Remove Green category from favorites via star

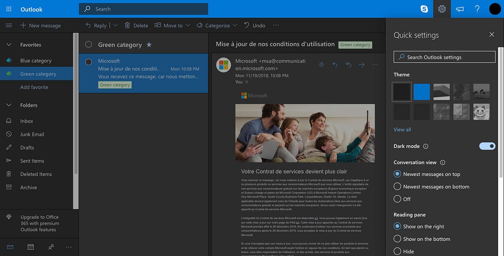149,44
